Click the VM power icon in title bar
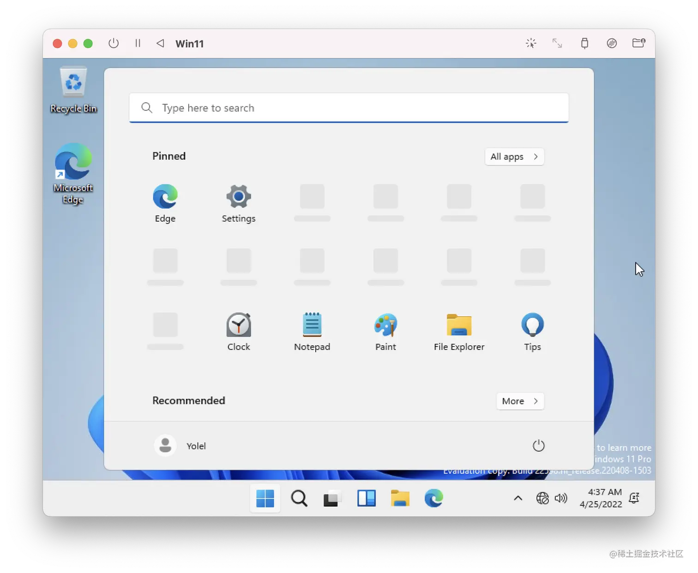 [114, 43]
